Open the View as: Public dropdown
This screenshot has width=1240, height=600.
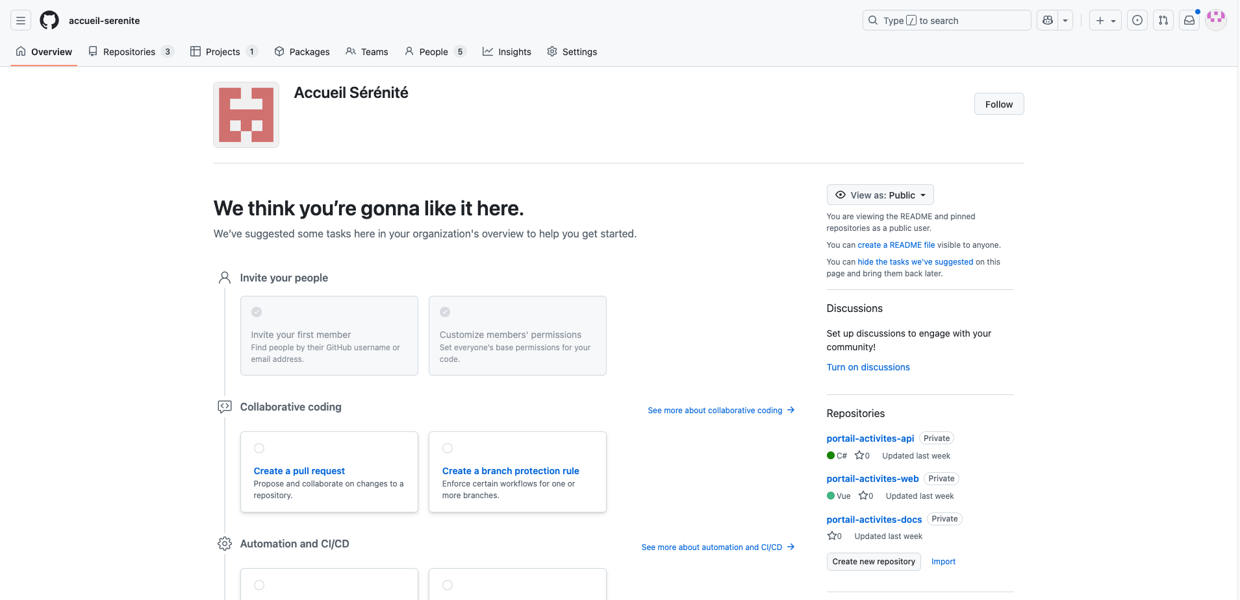tap(880, 195)
